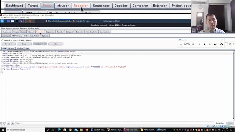Switch to Mozilla Firefox in the Kali panel
The image size is (235, 132).
tap(81, 21)
